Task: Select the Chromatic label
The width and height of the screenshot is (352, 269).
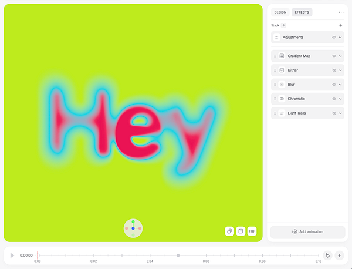Action: [x=296, y=99]
